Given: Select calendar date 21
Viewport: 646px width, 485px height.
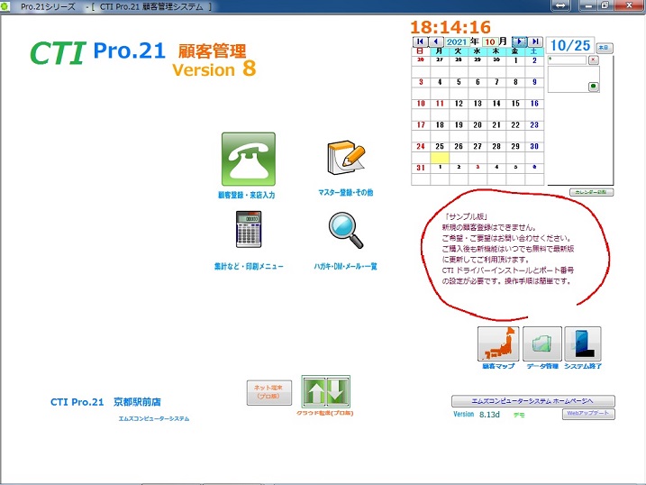Looking at the screenshot, I should [496, 125].
